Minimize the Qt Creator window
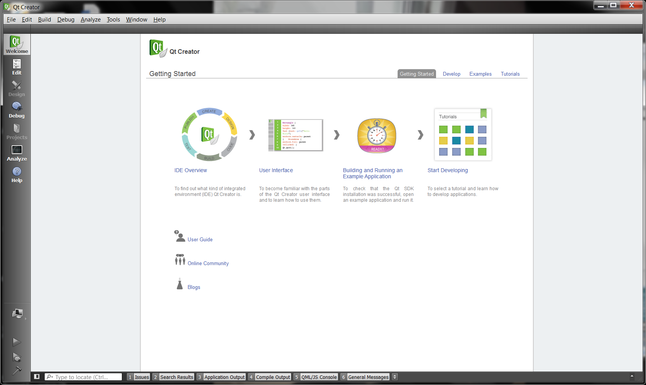Image resolution: width=646 pixels, height=385 pixels. click(601, 5)
